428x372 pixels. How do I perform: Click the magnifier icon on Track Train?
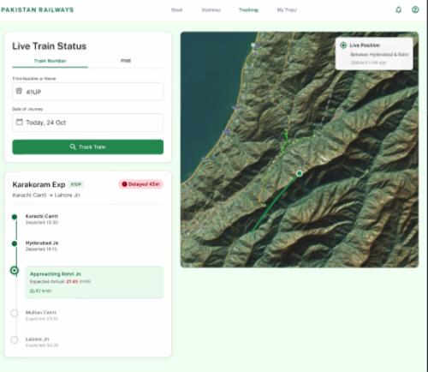pyautogui.click(x=73, y=147)
